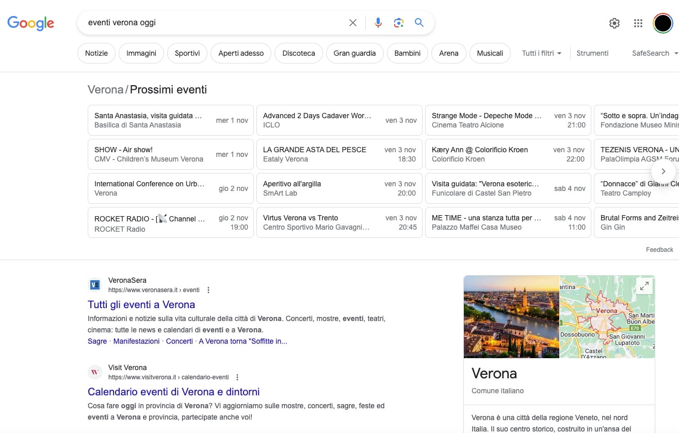
Task: Select the Notizie filter chip
Action: coord(96,53)
